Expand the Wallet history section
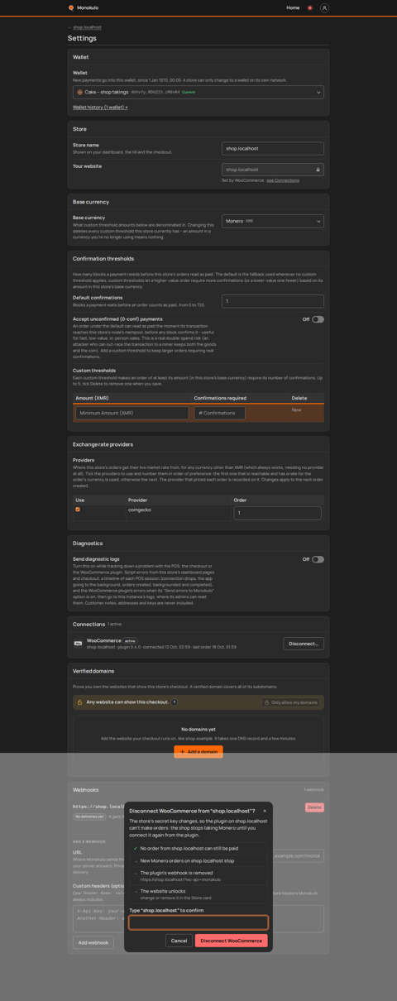 (x=100, y=107)
